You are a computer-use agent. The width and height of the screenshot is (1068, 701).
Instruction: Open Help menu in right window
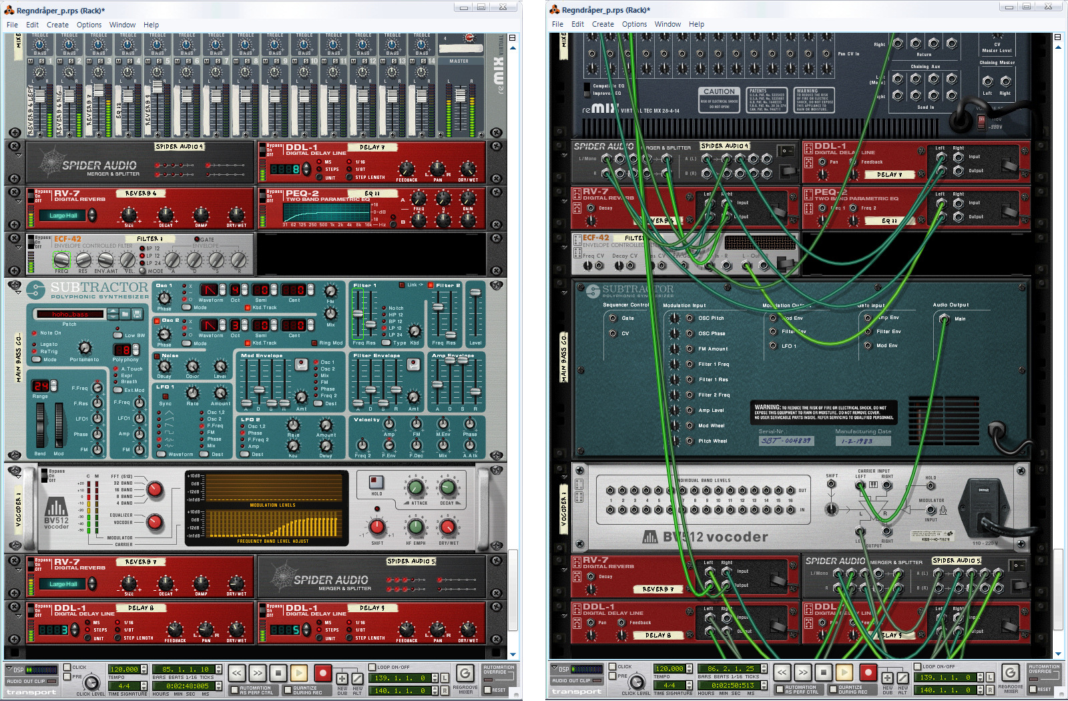[696, 24]
